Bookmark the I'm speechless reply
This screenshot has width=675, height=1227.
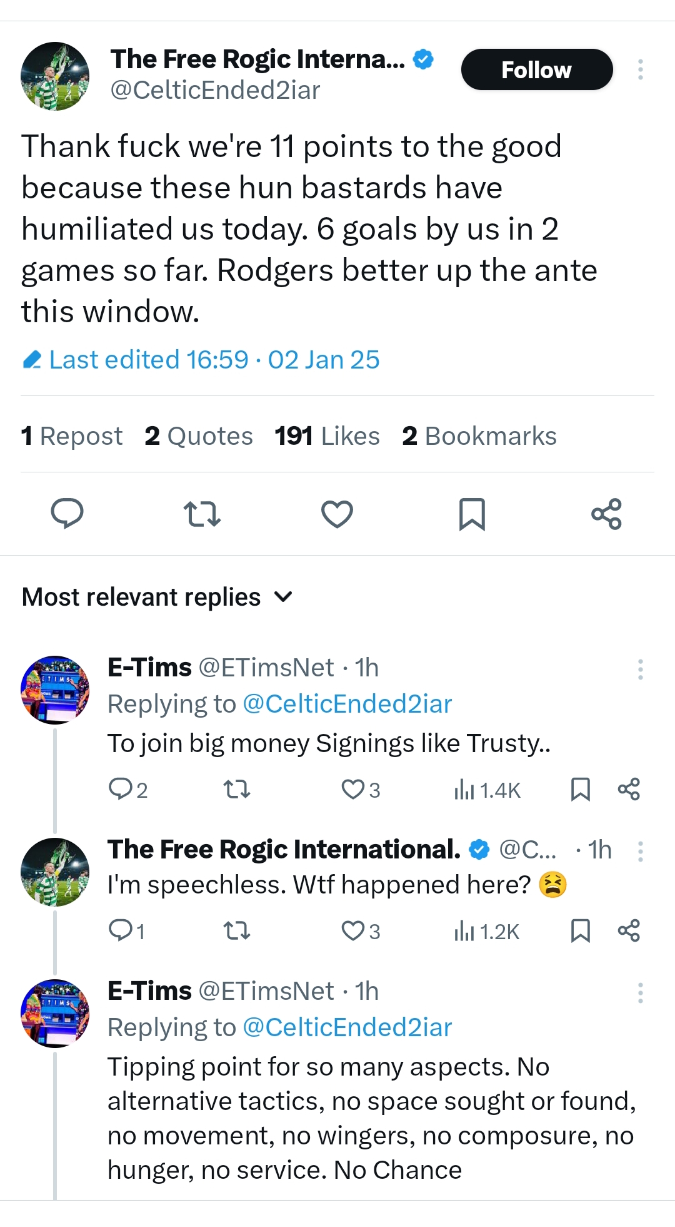[581, 931]
